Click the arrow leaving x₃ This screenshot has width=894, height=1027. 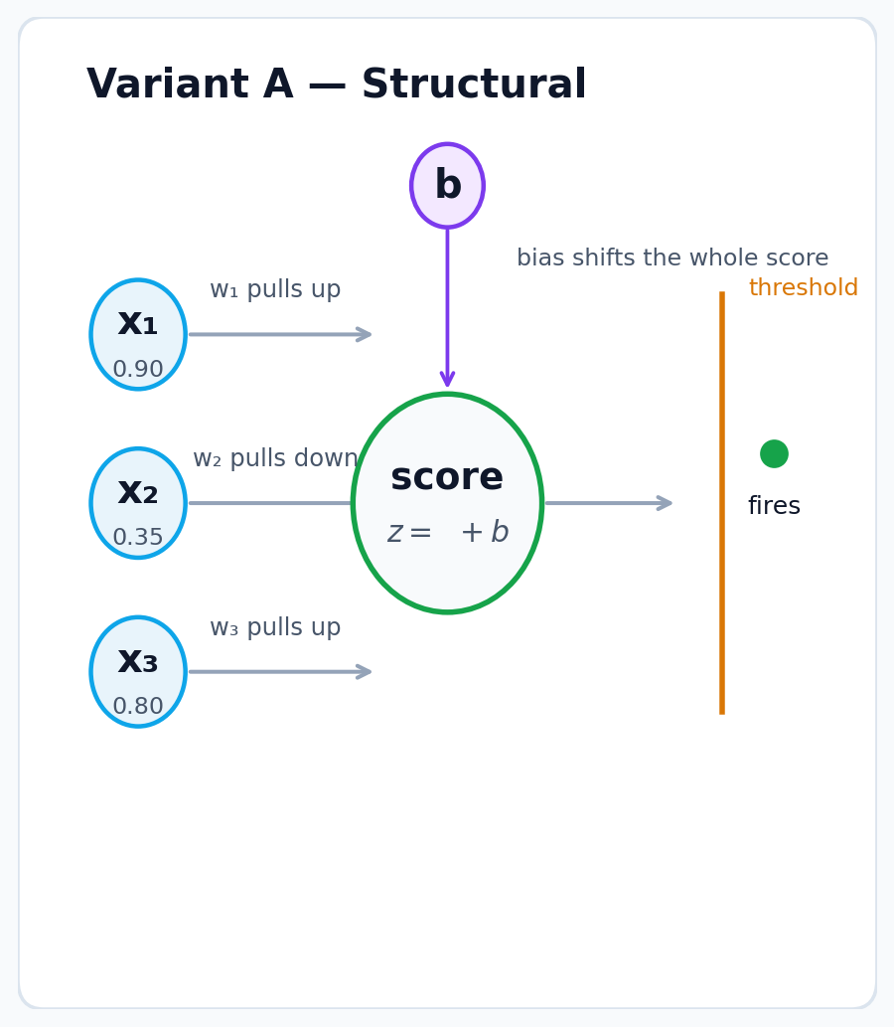click(x=280, y=672)
